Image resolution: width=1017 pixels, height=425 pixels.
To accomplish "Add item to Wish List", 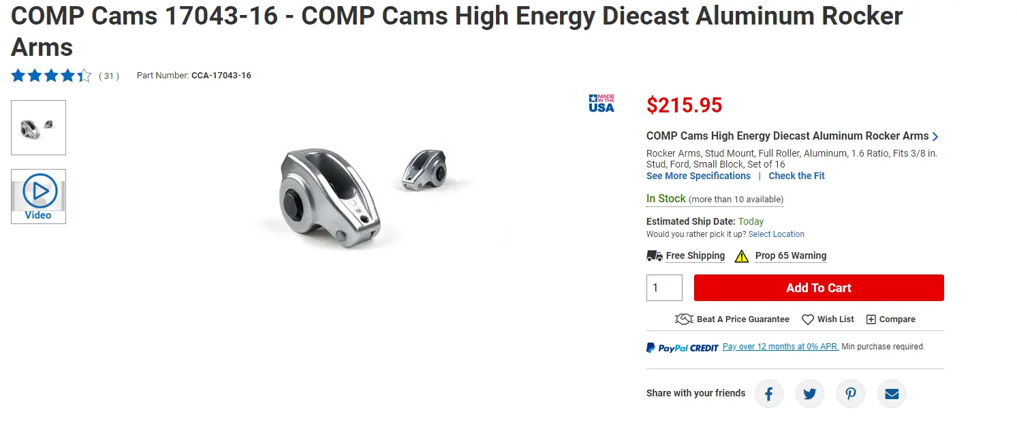I will (828, 319).
